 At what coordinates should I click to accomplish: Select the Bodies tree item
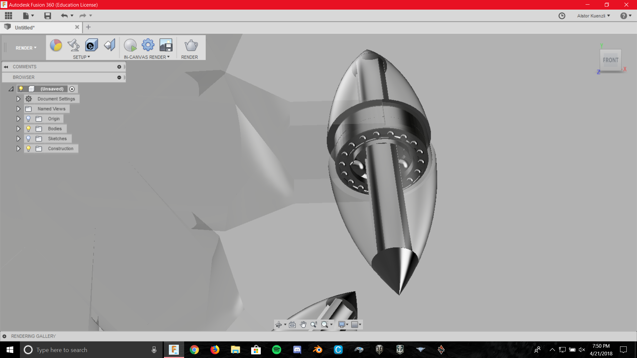pos(55,129)
